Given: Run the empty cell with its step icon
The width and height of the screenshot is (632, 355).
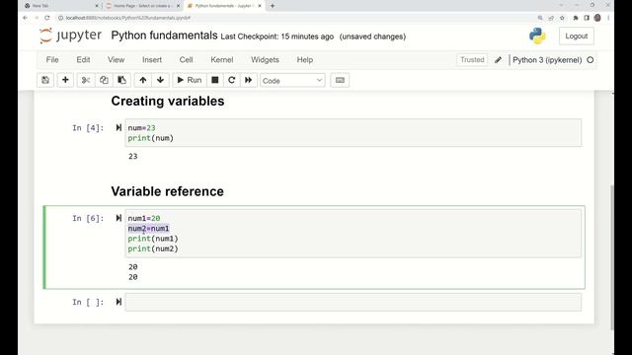Looking at the screenshot, I should 118,302.
